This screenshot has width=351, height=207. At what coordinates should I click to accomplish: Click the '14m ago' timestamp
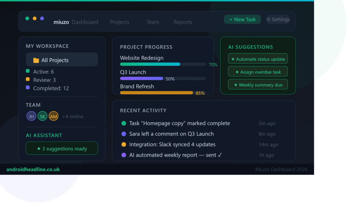pos(269,144)
